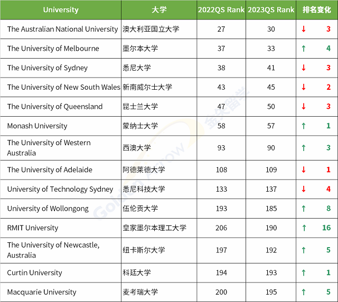Click the 'University' column header

click(61, 10)
